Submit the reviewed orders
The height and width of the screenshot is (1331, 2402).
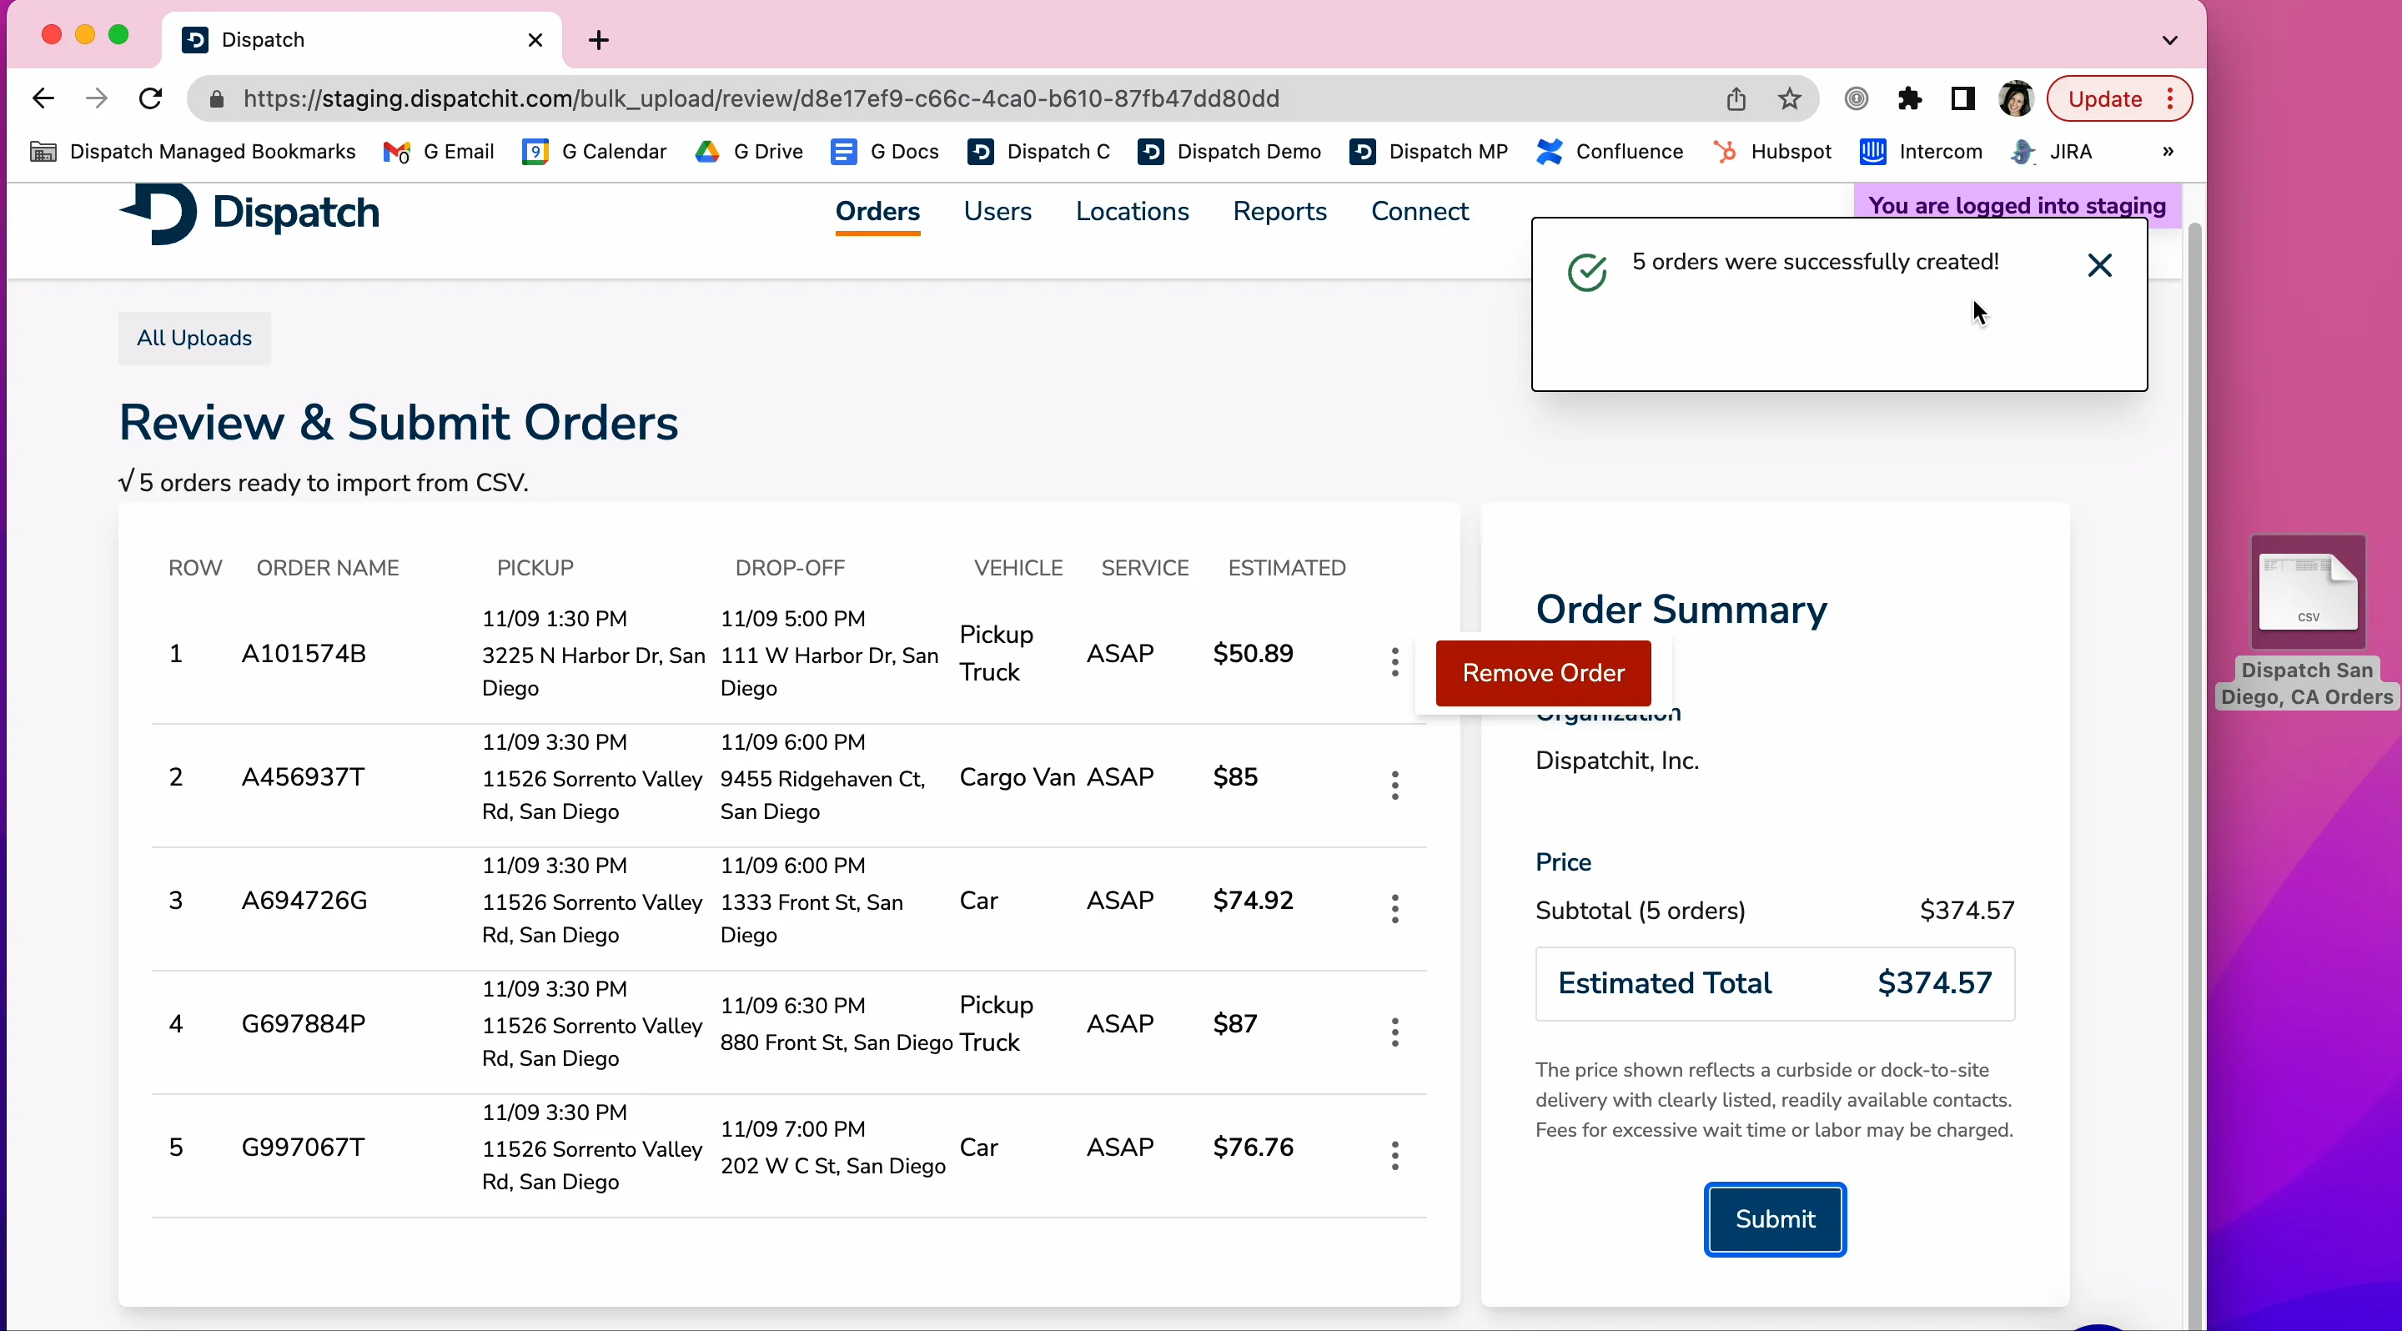click(1773, 1219)
